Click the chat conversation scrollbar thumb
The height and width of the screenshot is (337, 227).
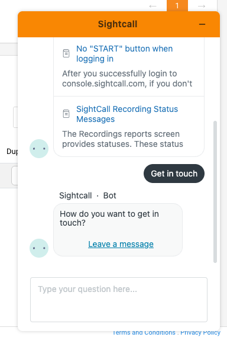pos(215,192)
